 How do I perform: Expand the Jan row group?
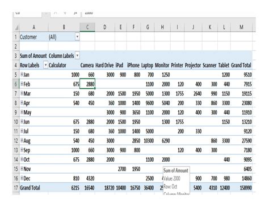[22, 74]
